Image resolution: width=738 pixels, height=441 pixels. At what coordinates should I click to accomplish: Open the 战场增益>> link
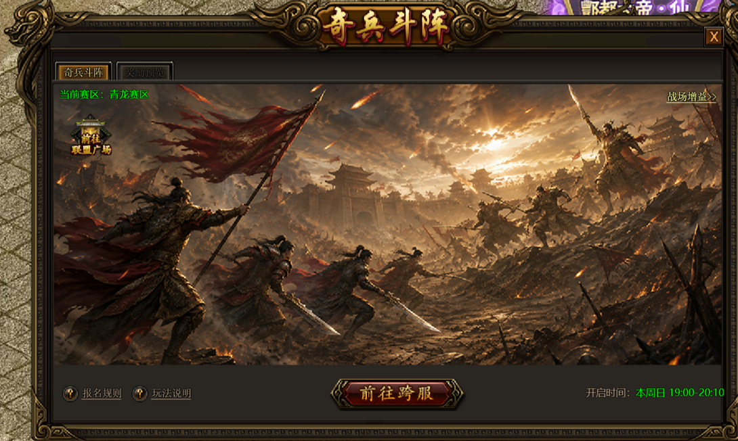click(x=691, y=96)
